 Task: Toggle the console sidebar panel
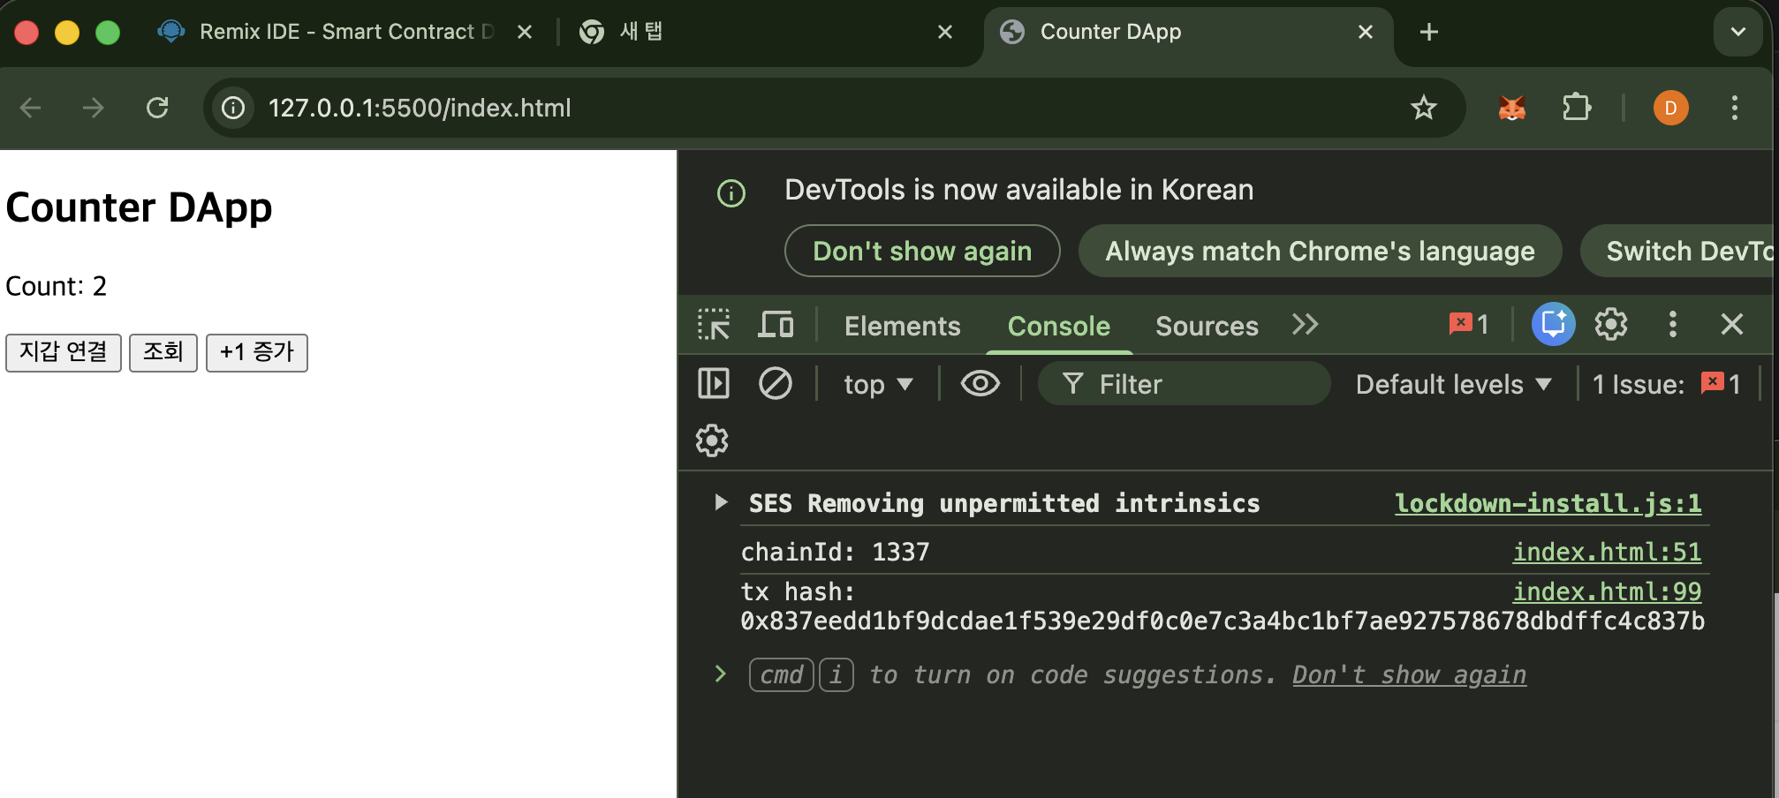[x=714, y=383]
